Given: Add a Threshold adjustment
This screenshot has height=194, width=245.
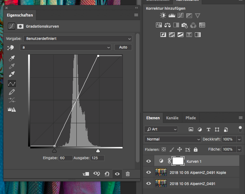Looking at the screenshot, I should pos(181,34).
